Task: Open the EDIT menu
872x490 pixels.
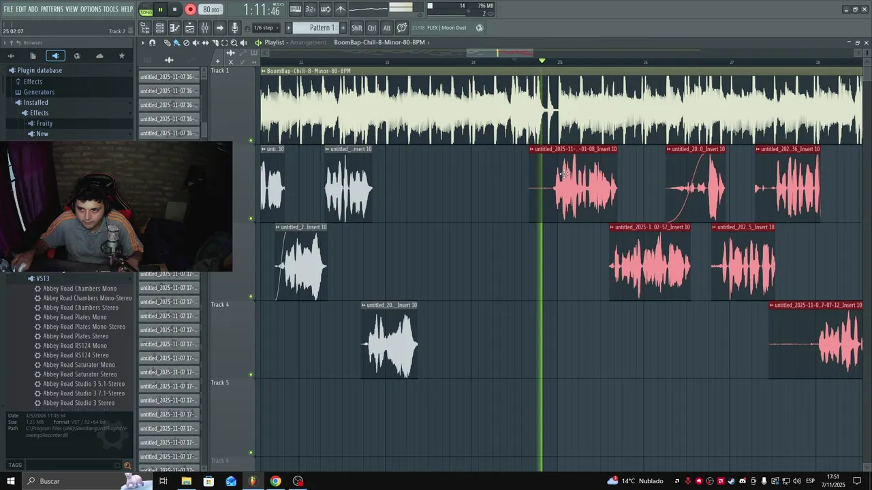Action: (21, 9)
